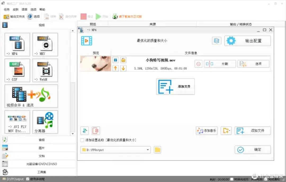Move file down with orange down arrow
Screen dimensions: 286x182
(123, 68)
